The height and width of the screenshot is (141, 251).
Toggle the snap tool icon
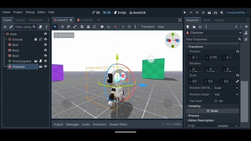(x=108, y=27)
